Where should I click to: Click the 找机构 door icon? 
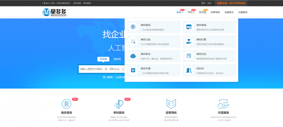[x=189, y=70]
